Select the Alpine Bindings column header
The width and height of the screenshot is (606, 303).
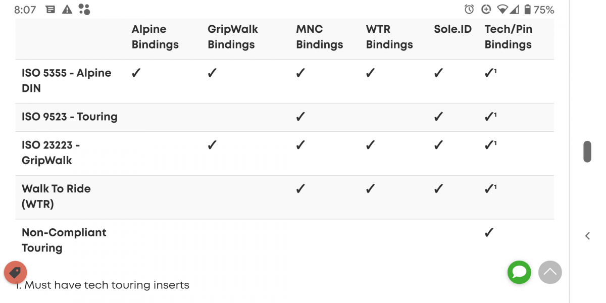[x=155, y=37]
